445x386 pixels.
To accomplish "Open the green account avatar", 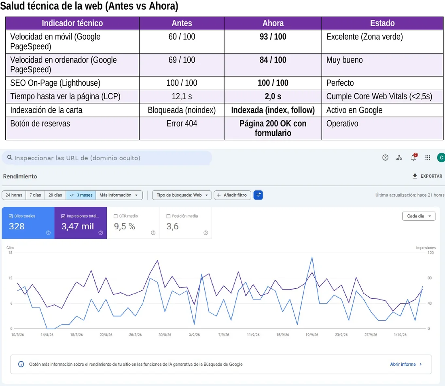I will coord(441,157).
